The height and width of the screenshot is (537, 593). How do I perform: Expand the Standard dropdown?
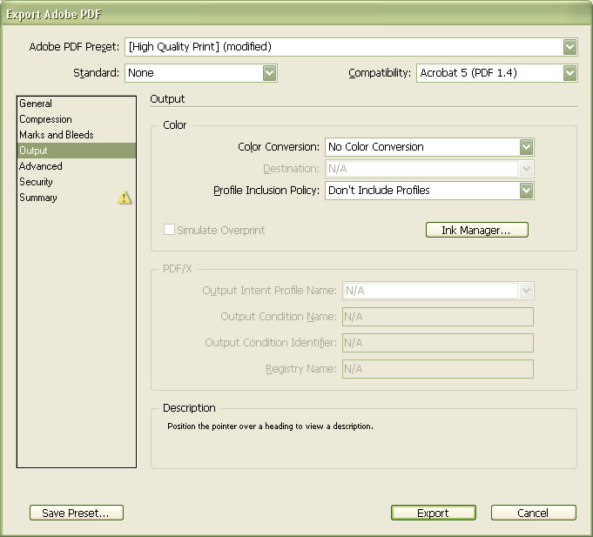pyautogui.click(x=269, y=73)
